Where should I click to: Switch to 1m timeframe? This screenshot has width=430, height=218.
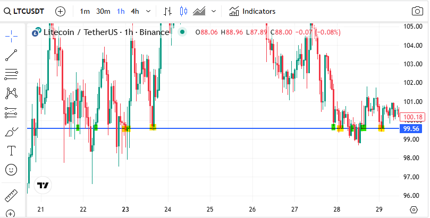[85, 12]
